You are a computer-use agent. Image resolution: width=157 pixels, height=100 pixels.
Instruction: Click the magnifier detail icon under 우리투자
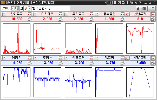pyautogui.click(x=91, y=19)
